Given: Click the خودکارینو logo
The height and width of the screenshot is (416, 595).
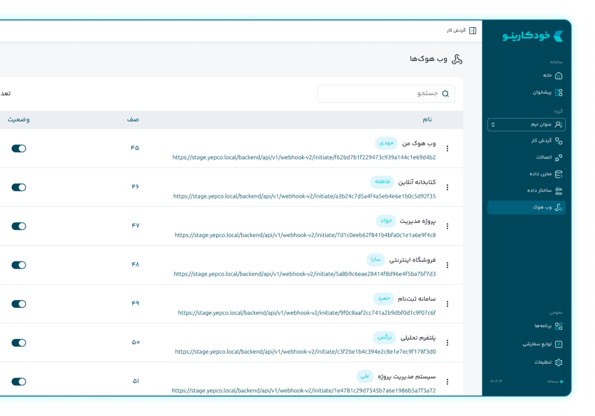Looking at the screenshot, I should pos(532,36).
